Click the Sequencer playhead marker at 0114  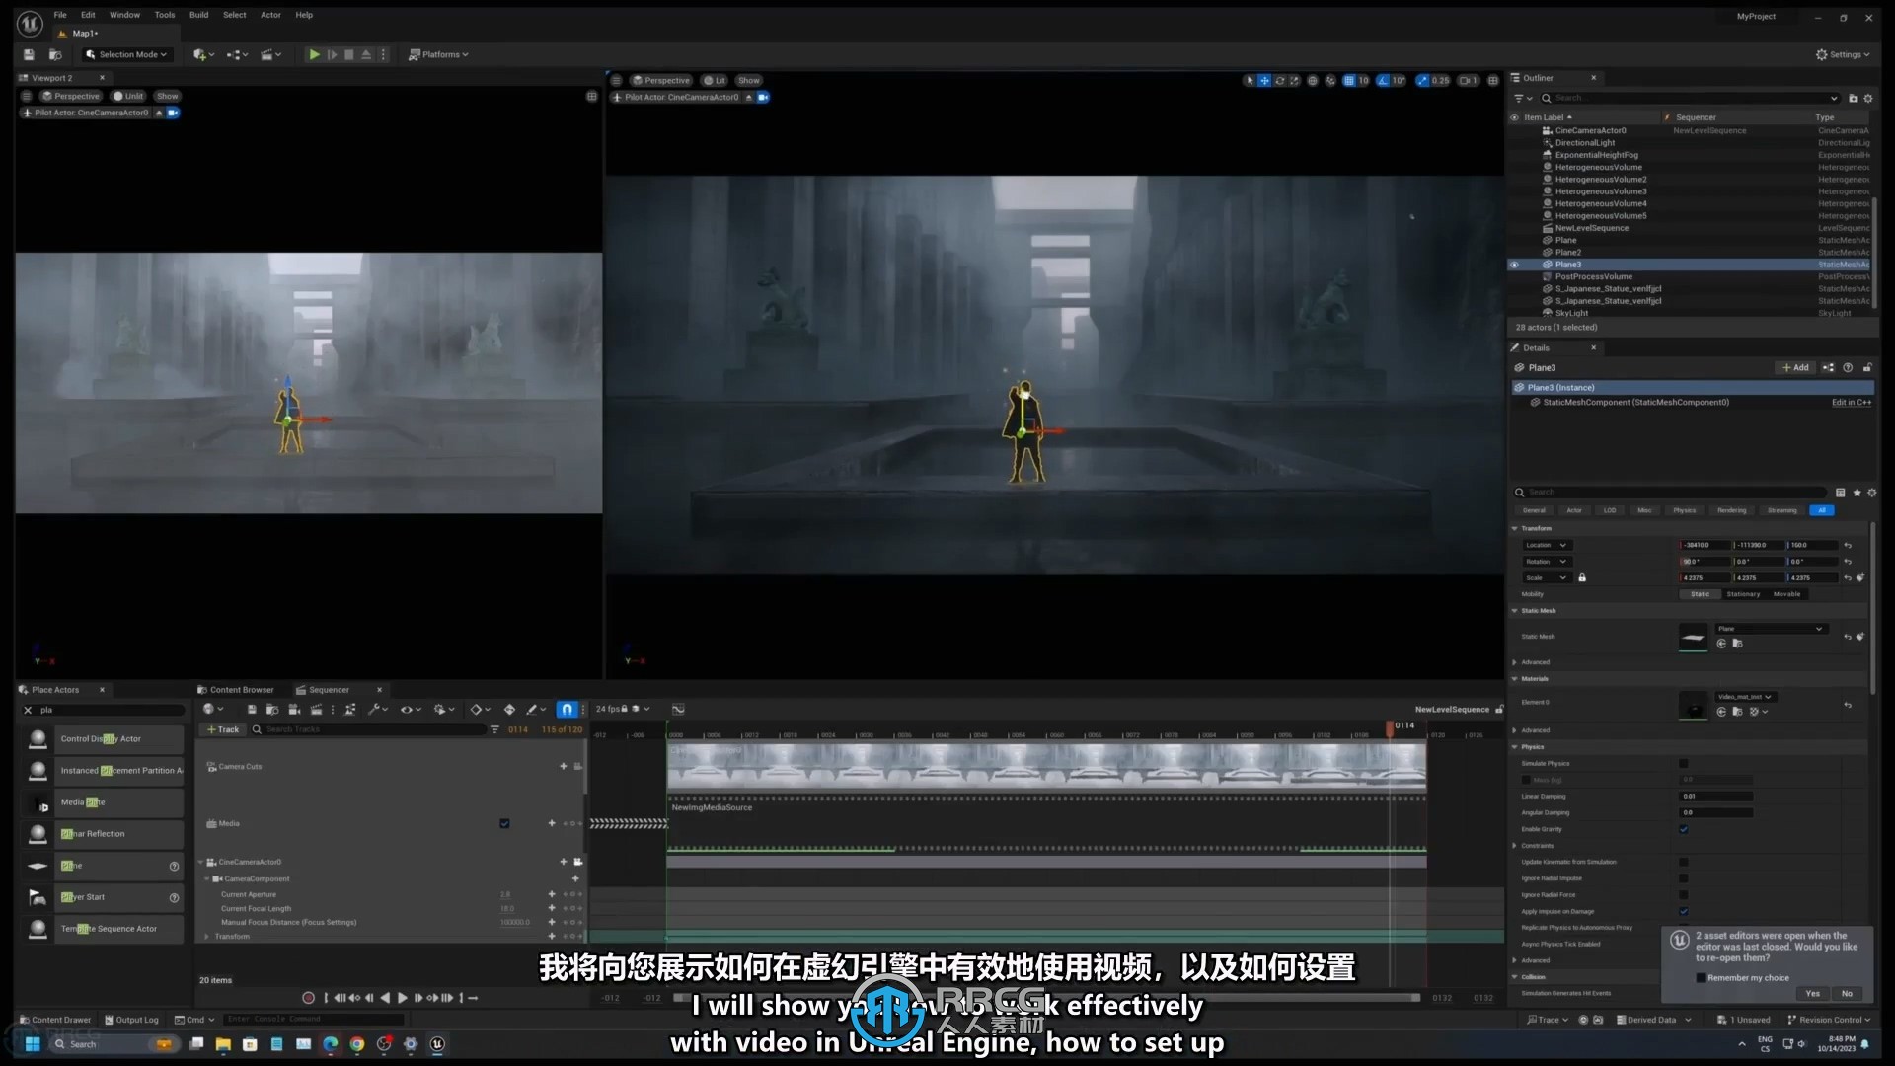(1391, 728)
